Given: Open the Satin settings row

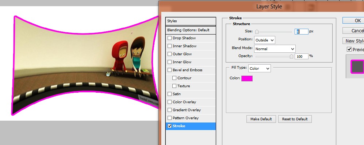Looking at the screenshot, I should coord(191,94).
